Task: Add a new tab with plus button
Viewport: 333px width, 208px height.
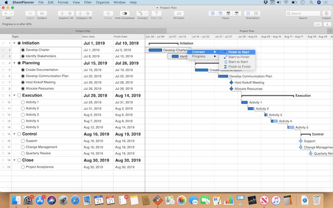Action: point(330,31)
